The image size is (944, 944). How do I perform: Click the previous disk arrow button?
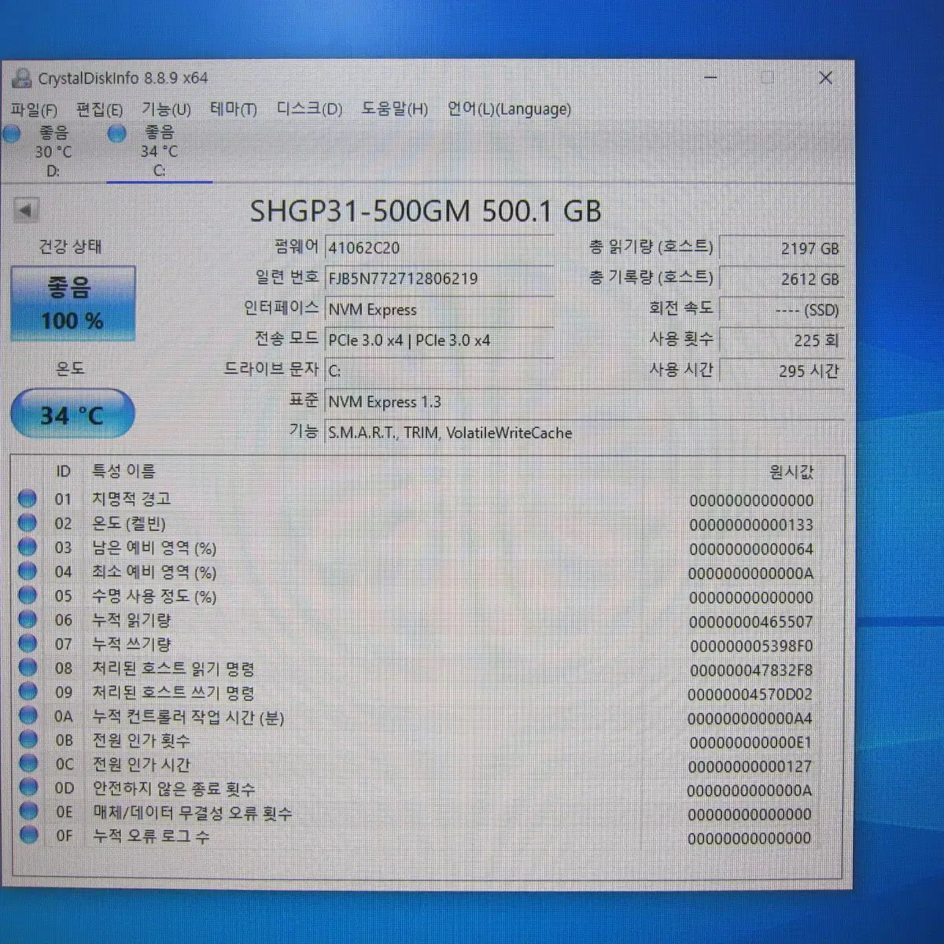25,210
